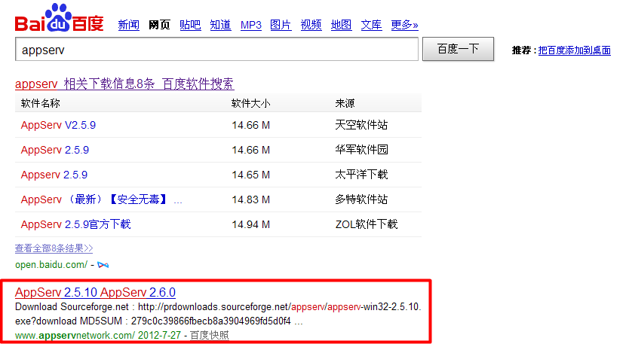Click 查看全部8条结果>> link
Image resolution: width=632 pixels, height=347 pixels.
[x=54, y=248]
